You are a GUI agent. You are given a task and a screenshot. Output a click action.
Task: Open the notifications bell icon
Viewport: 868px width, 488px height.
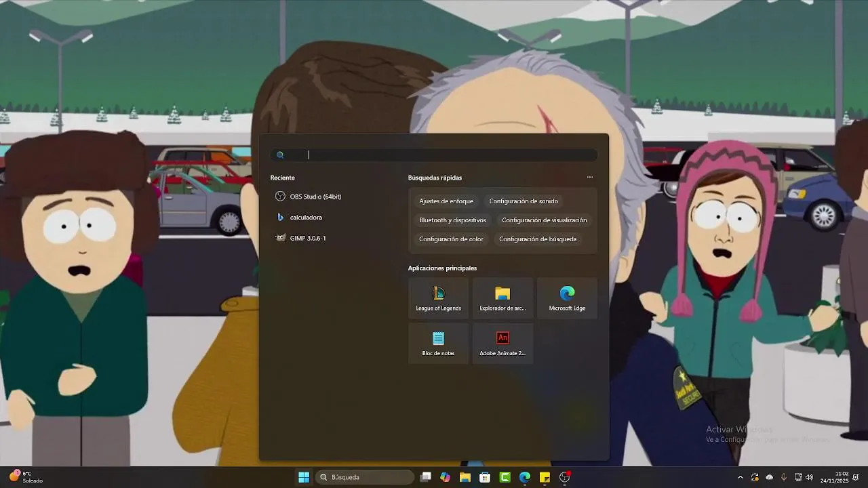tap(856, 477)
